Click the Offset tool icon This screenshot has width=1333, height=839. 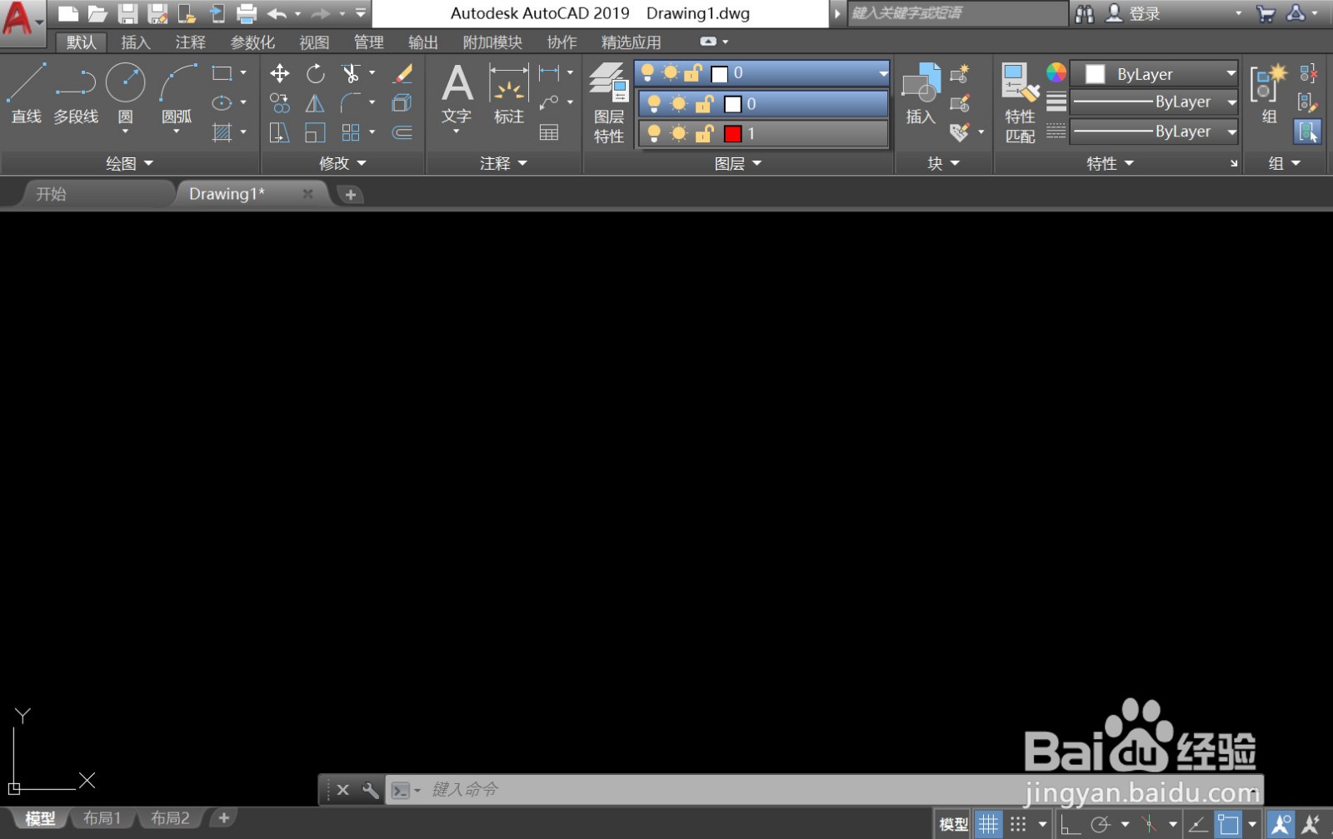pyautogui.click(x=402, y=132)
